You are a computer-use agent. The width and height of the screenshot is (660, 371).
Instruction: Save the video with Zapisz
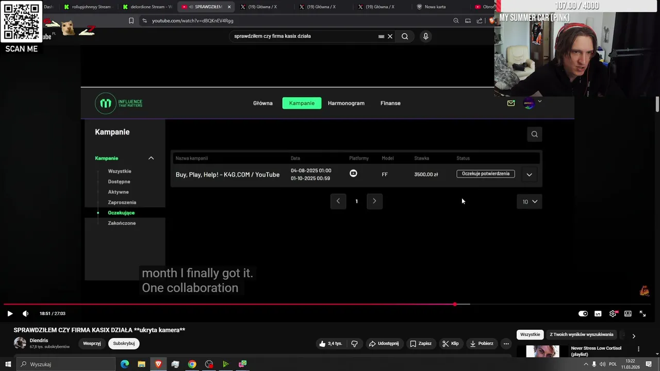click(420, 344)
